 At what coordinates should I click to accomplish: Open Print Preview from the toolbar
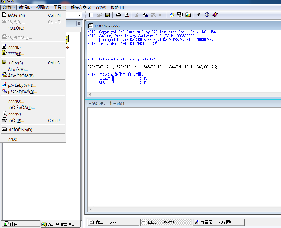[x=126, y=15]
